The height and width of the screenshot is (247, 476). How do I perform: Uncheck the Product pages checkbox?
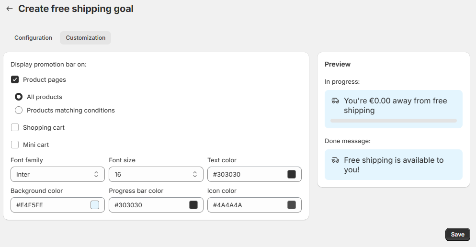pyautogui.click(x=15, y=80)
